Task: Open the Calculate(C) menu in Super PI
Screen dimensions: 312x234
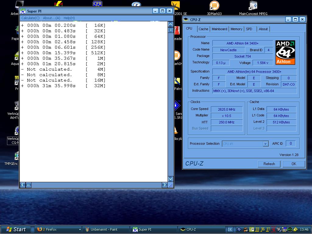Action: pos(30,18)
